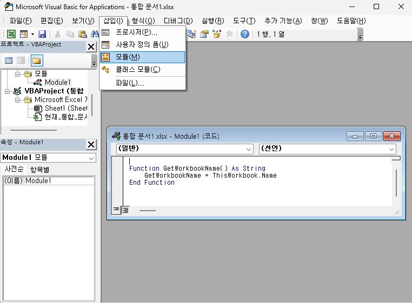Viewport: 412px width, 303px height.
Task: Click the code window horizontal scrollbar
Action: 148,211
